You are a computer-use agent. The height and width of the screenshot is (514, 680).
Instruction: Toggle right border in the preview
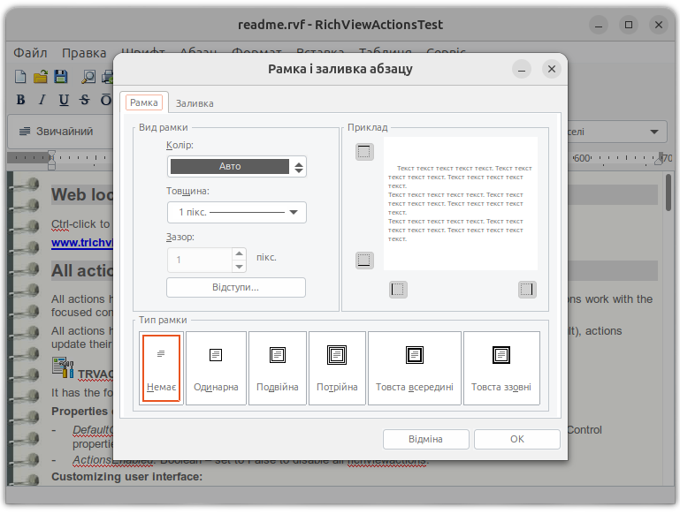tap(527, 290)
